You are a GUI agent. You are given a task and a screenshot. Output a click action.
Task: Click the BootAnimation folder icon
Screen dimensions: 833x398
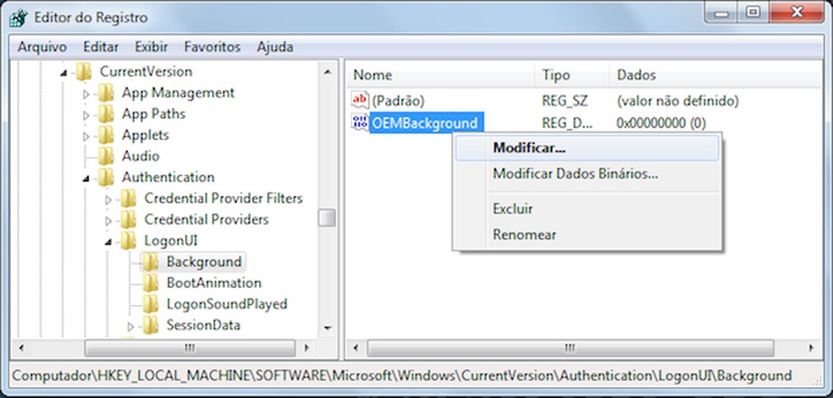(151, 283)
